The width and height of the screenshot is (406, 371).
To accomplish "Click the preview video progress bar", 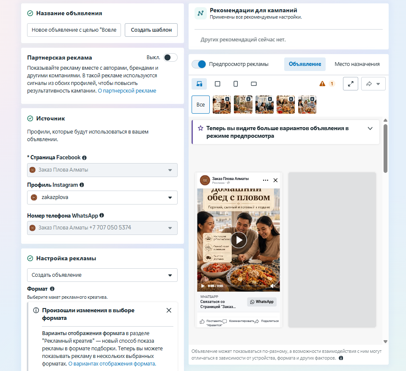I will pos(247,286).
